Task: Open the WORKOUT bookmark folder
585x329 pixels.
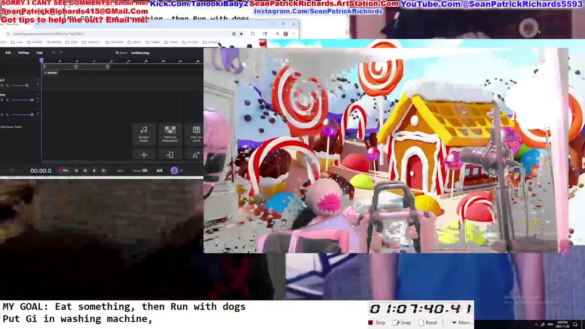Action: [x=92, y=42]
